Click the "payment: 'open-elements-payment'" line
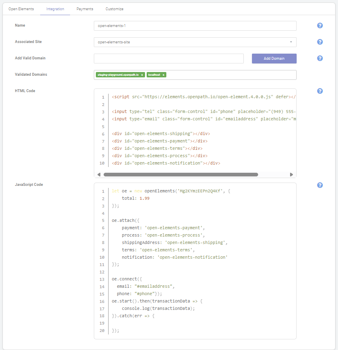 [x=163, y=228]
